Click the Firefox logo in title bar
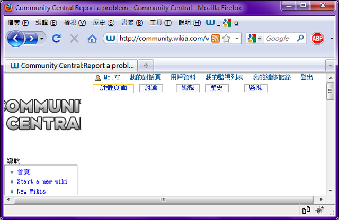This screenshot has height=220, width=339. tap(8, 8)
